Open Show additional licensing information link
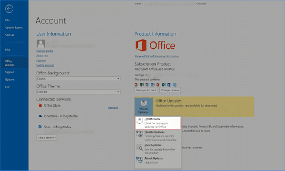 [x=157, y=56]
